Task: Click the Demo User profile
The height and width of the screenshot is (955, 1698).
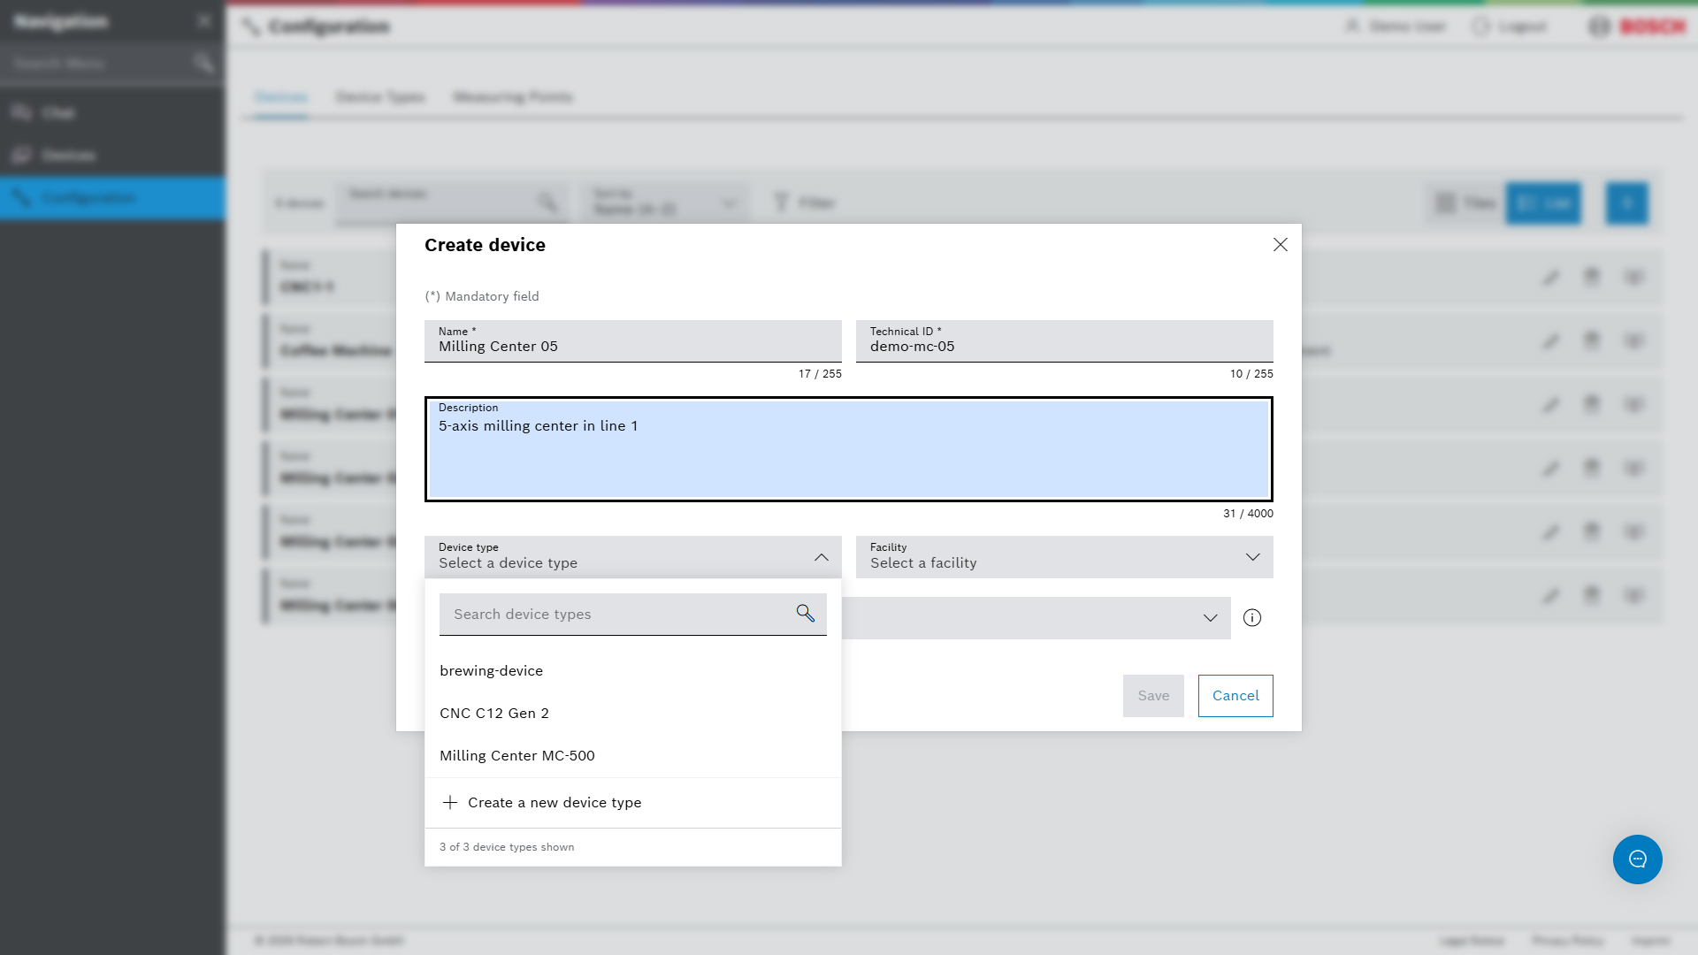Action: pos(1395,27)
